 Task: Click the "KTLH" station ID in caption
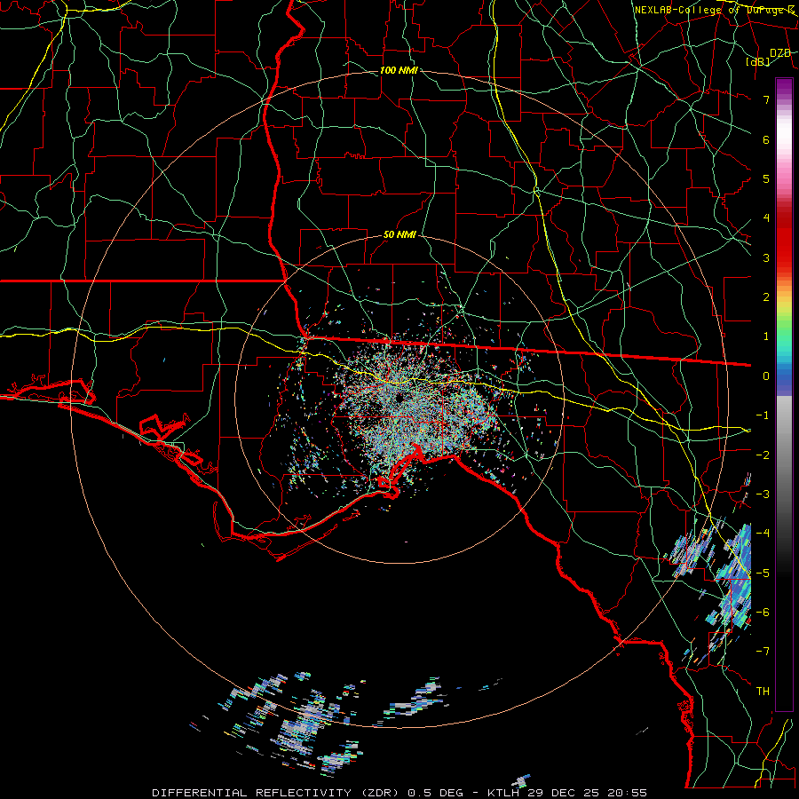503,793
